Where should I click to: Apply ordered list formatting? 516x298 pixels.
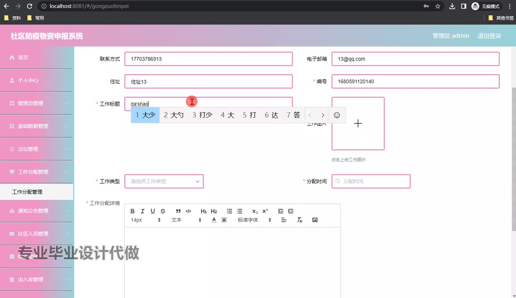point(230,211)
